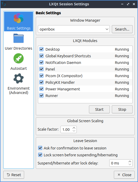Expand the openbox window manager dropdown

[x=107, y=29]
